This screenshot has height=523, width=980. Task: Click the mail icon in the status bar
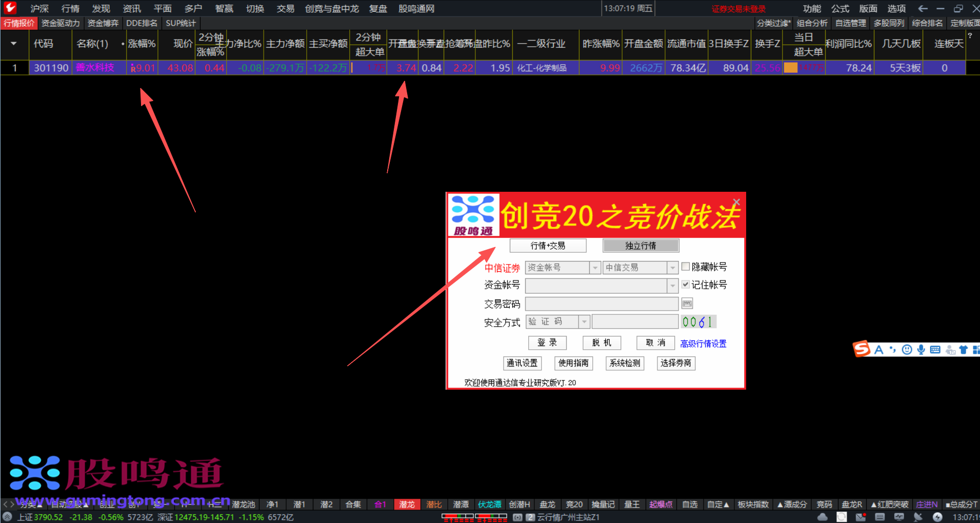[861, 517]
